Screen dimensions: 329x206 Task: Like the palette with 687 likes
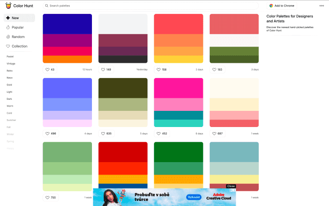(x=217, y=133)
